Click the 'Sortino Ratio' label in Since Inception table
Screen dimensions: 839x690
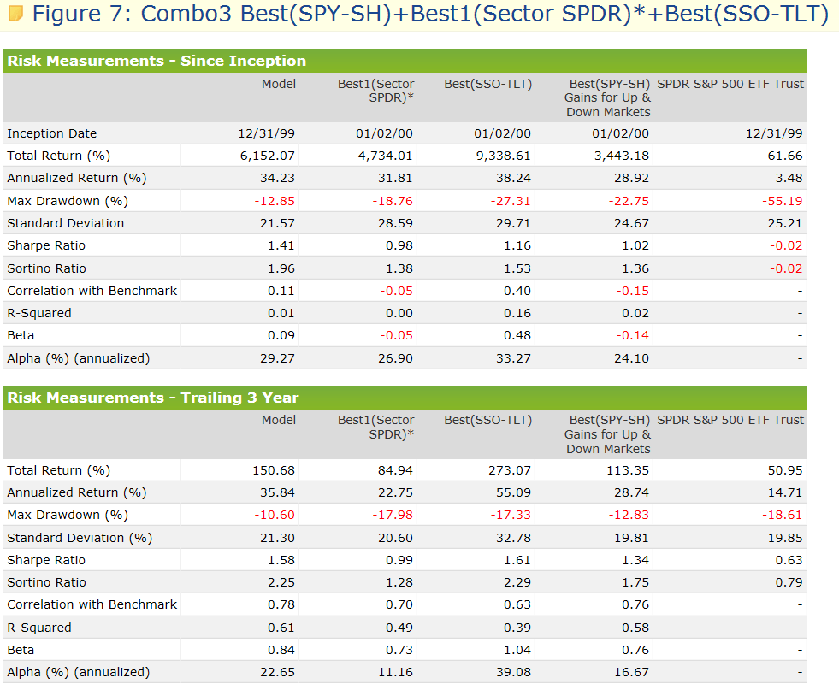(x=46, y=268)
